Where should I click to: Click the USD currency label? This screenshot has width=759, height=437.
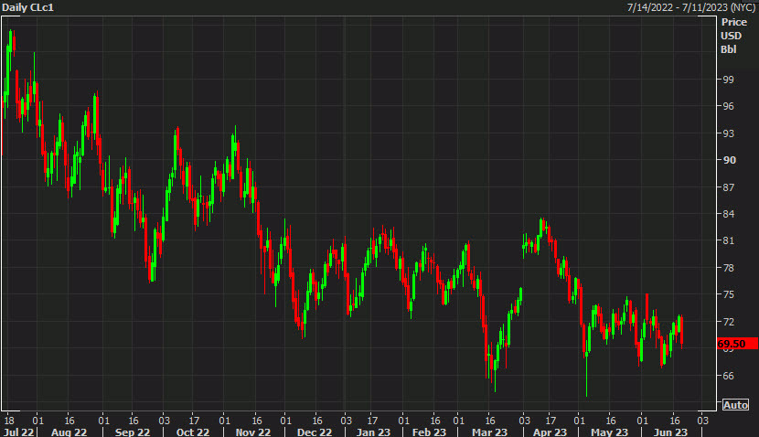click(x=731, y=36)
